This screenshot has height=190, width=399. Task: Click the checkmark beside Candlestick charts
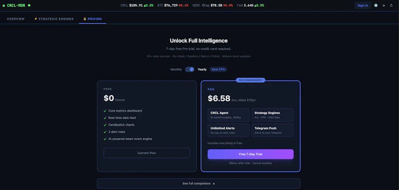click(105, 125)
